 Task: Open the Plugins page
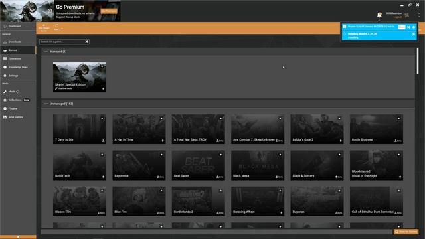[x=18, y=108]
